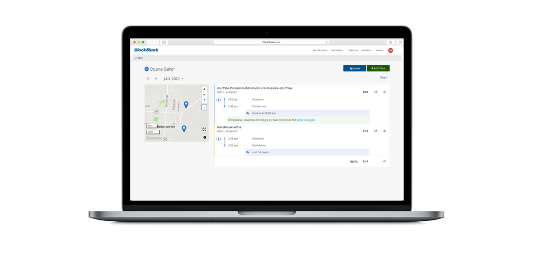Open the View Changes link
This screenshot has width=533, height=254.
point(306,120)
